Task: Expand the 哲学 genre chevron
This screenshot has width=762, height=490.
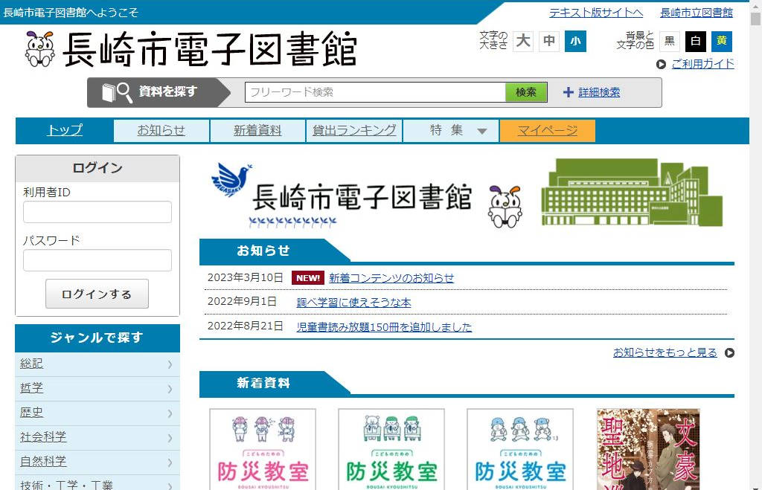Action: point(170,389)
